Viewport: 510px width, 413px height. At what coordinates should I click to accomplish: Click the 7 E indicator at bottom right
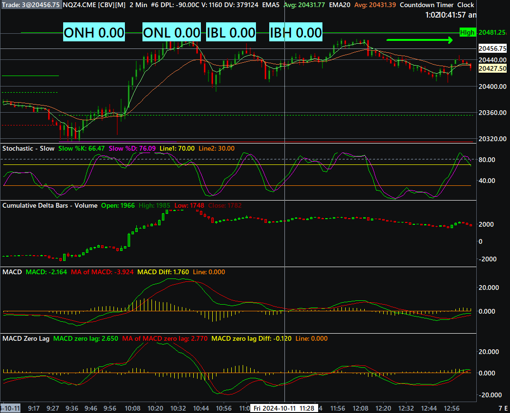(503, 408)
